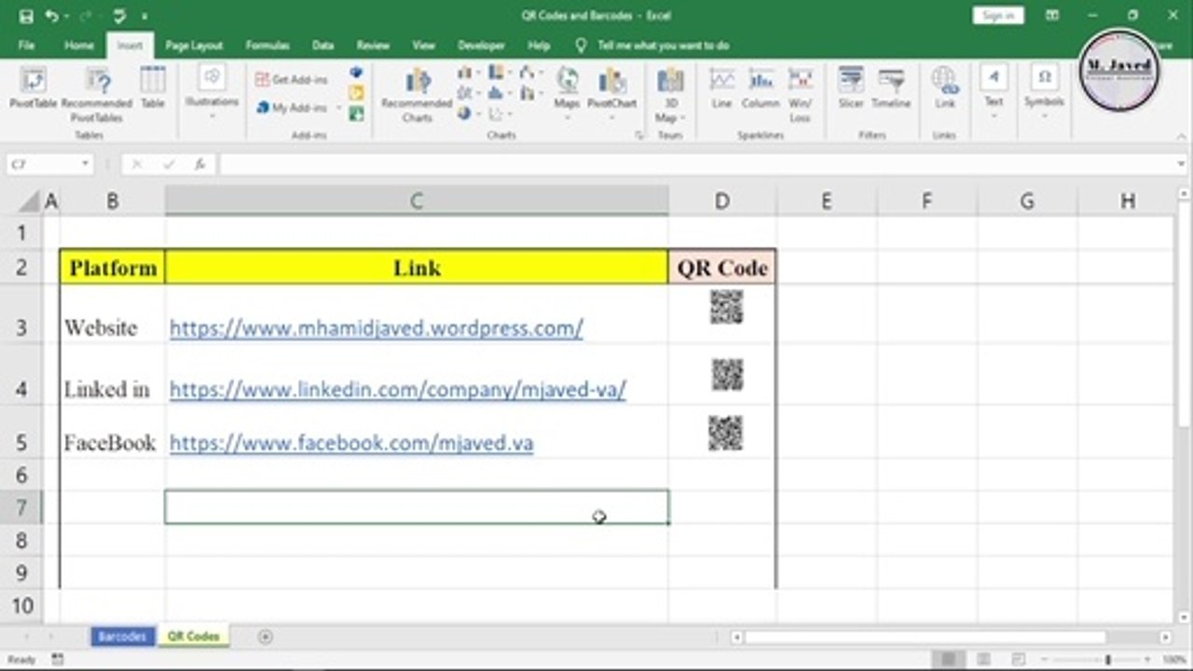The width and height of the screenshot is (1193, 671).
Task: Insert a Line sparkline
Action: (721, 89)
